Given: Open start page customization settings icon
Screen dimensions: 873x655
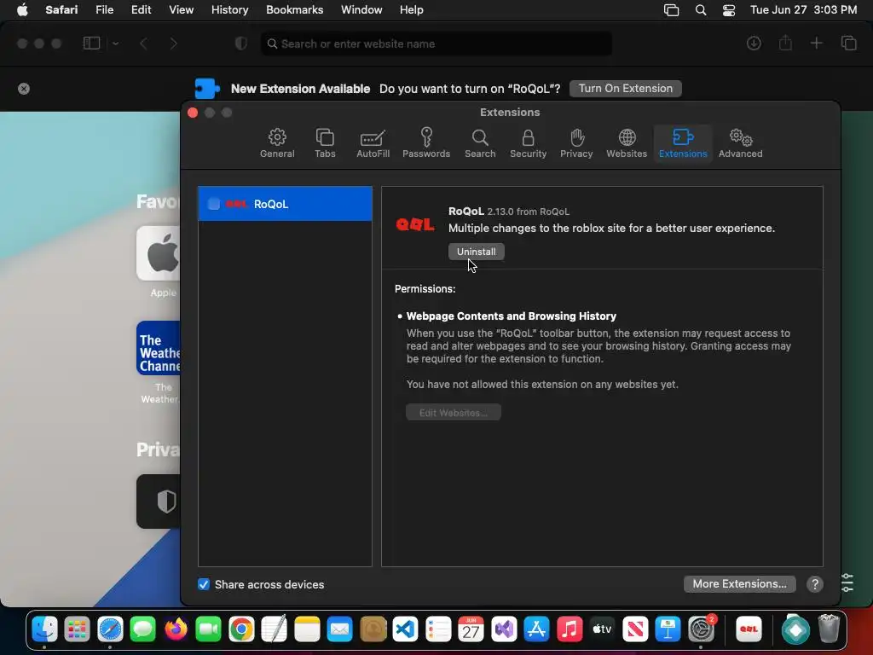Looking at the screenshot, I should coord(847,583).
